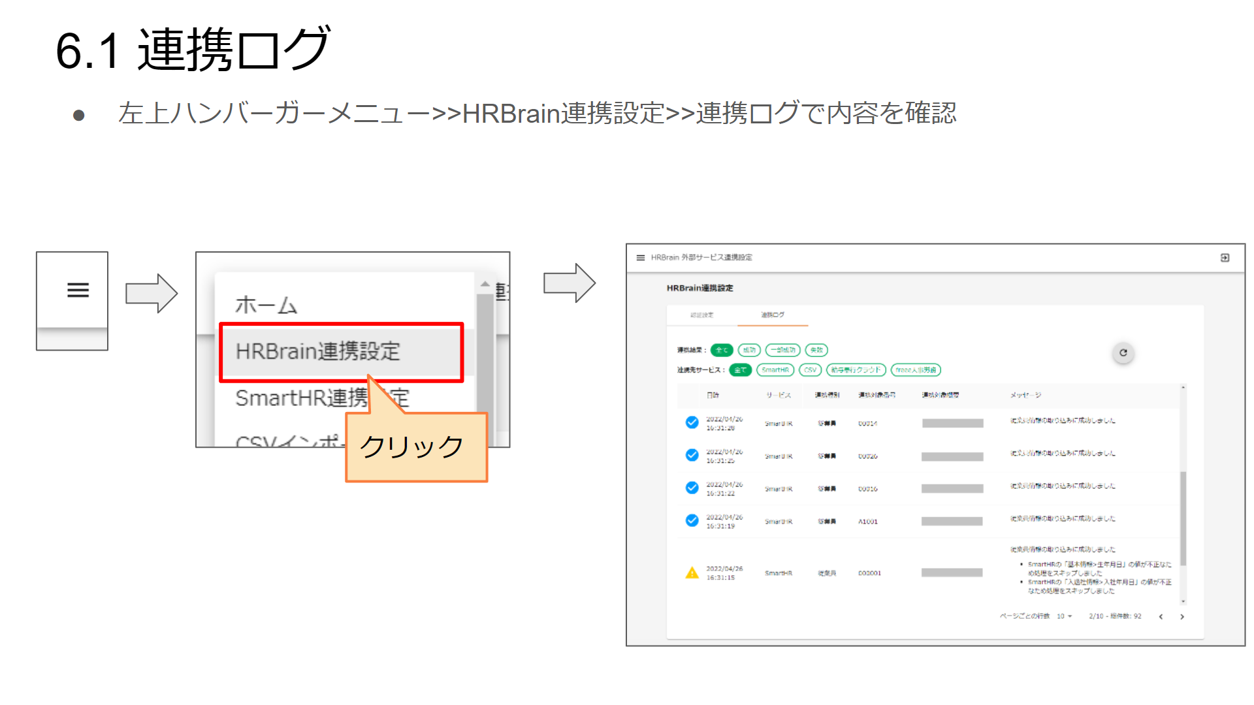Click the log table scrollbar up arrow
Image resolution: width=1254 pixels, height=705 pixels.
point(1183,388)
